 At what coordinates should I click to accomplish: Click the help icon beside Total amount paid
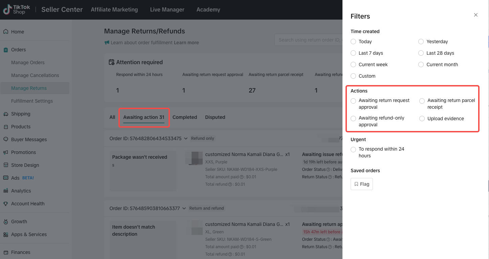(x=242, y=177)
